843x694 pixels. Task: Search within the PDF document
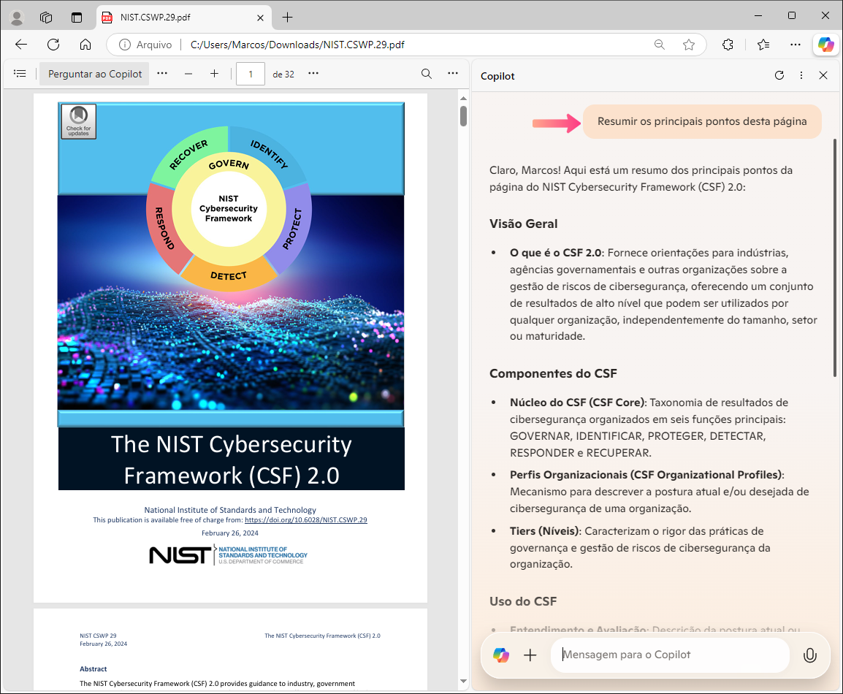click(x=427, y=74)
